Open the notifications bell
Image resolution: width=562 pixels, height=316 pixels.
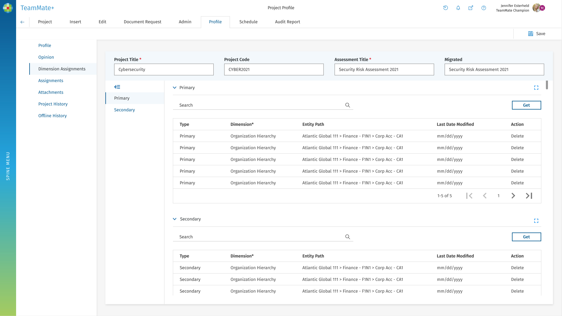pyautogui.click(x=458, y=8)
